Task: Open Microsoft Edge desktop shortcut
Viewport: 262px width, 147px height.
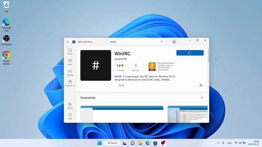Action: pos(7,24)
